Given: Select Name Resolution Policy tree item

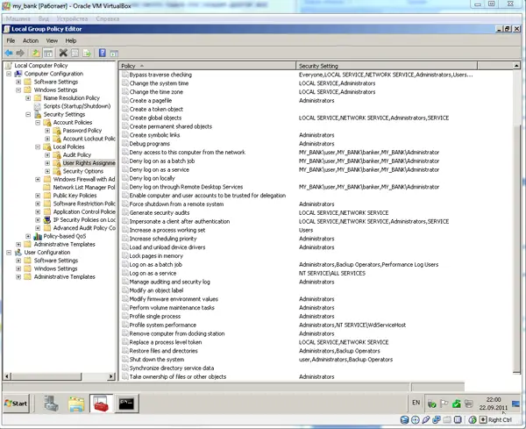Looking at the screenshot, I should 72,98.
